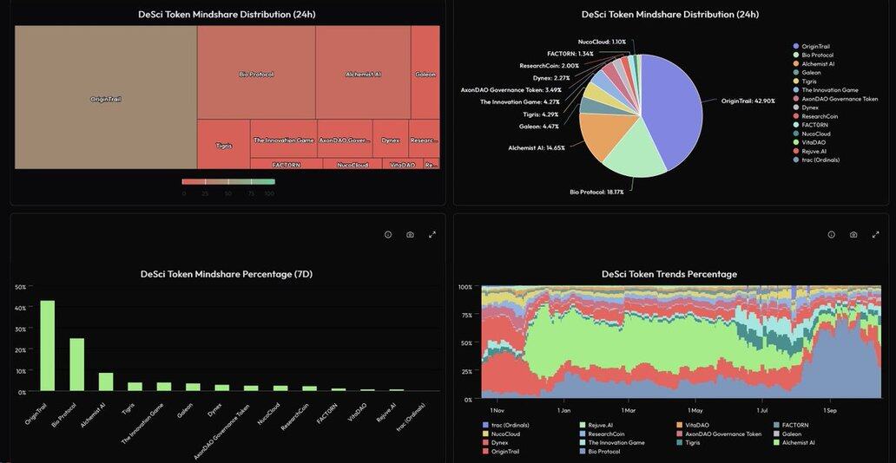Click the Bio Protocol treemap tile

pos(256,74)
